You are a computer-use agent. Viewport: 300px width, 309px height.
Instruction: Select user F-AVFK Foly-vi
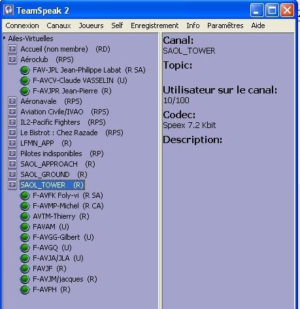click(68, 195)
